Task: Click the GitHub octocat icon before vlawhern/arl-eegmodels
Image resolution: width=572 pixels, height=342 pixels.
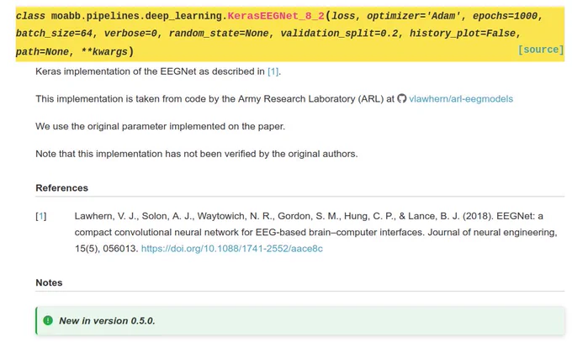Action: point(401,99)
